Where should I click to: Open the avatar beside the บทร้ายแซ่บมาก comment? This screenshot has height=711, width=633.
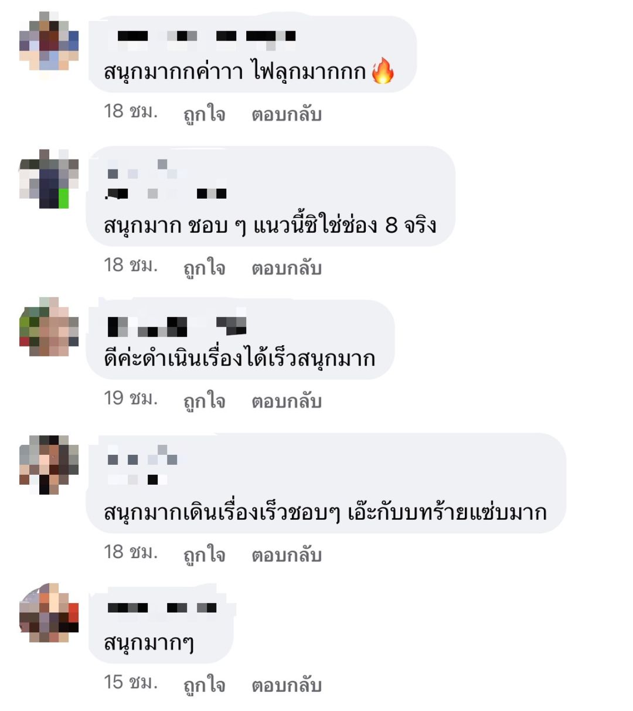coord(49,465)
